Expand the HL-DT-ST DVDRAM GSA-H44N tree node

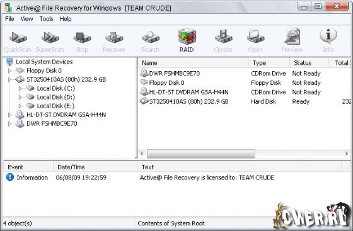(x=9, y=115)
